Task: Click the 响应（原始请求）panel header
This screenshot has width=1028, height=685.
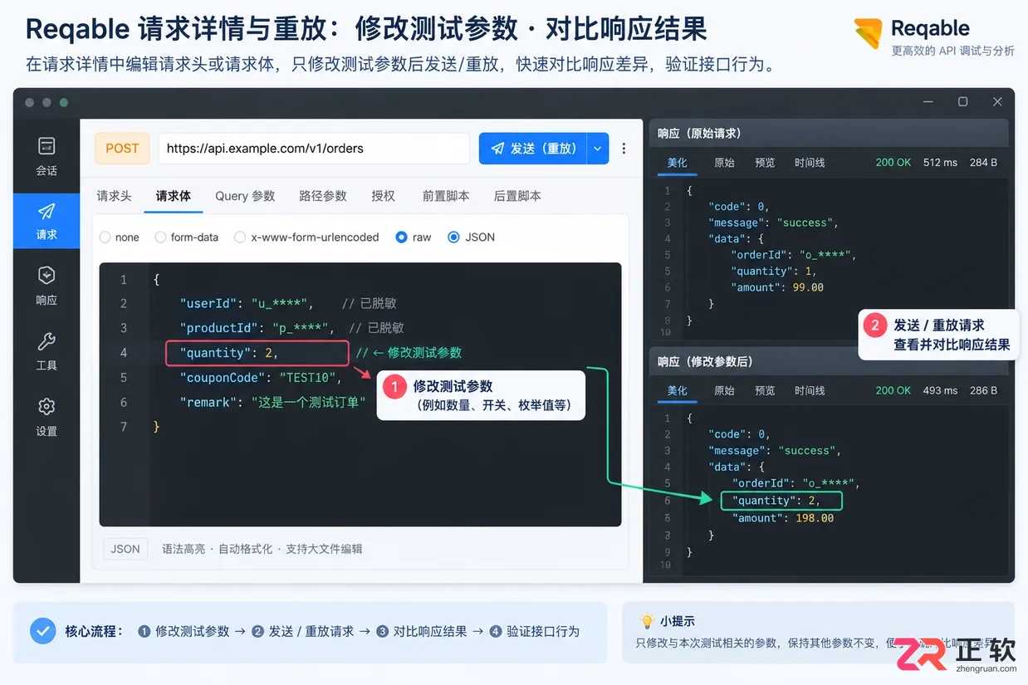Action: pyautogui.click(x=829, y=133)
